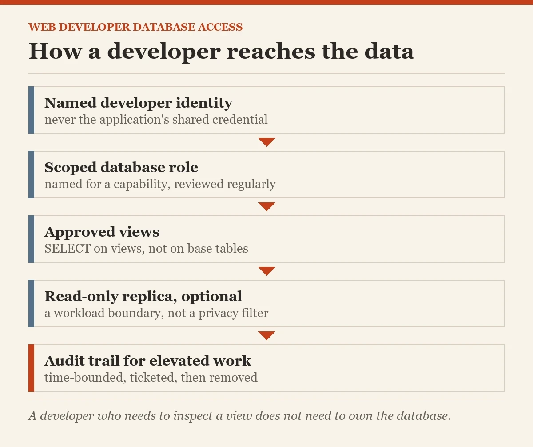Screen dimensions: 533x447
Task: Select the "Named developer identity" heading
Action: pyautogui.click(x=138, y=103)
